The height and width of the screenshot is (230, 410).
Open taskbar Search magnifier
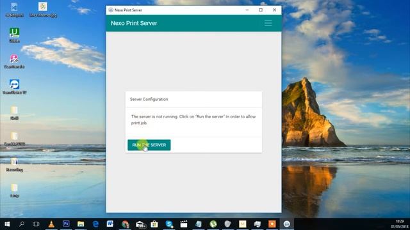pyautogui.click(x=22, y=224)
